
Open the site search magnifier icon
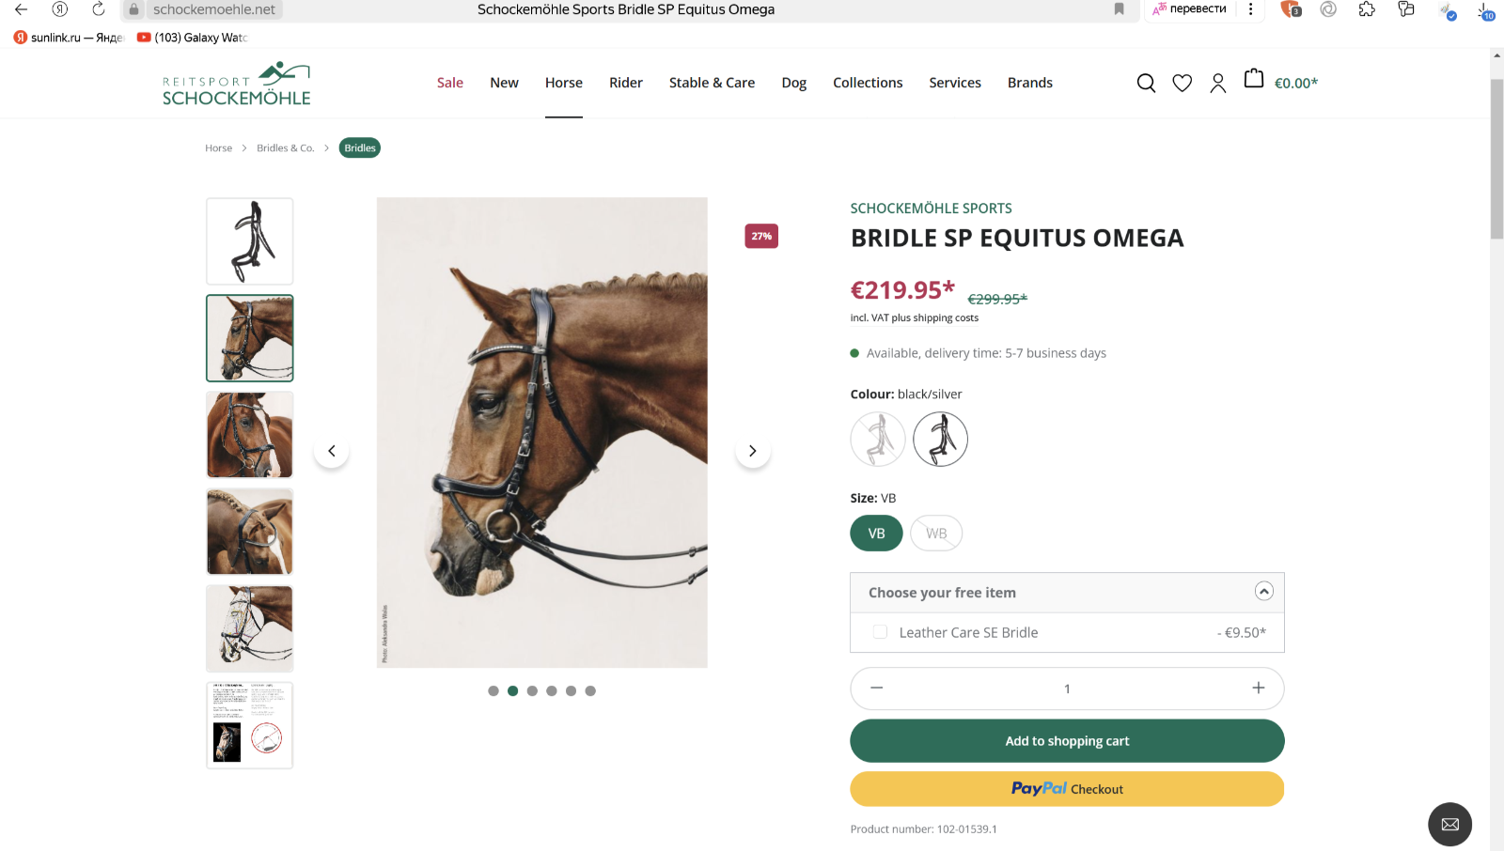(1146, 84)
